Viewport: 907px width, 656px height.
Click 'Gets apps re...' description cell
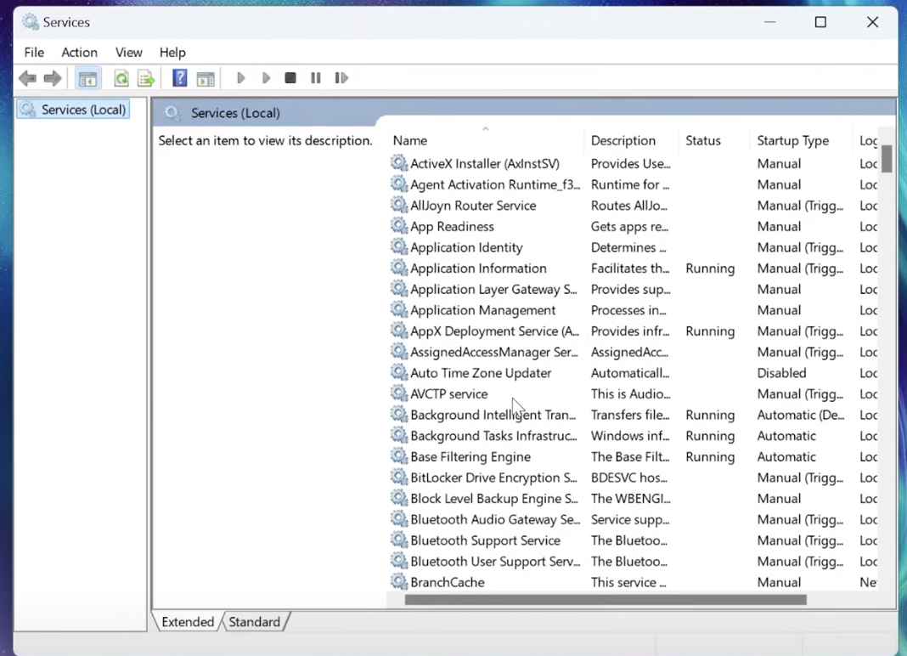(629, 226)
